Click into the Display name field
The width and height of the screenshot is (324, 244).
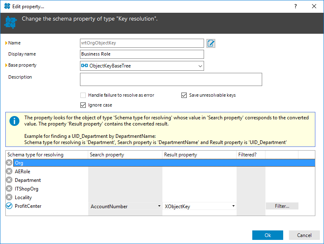(142, 54)
